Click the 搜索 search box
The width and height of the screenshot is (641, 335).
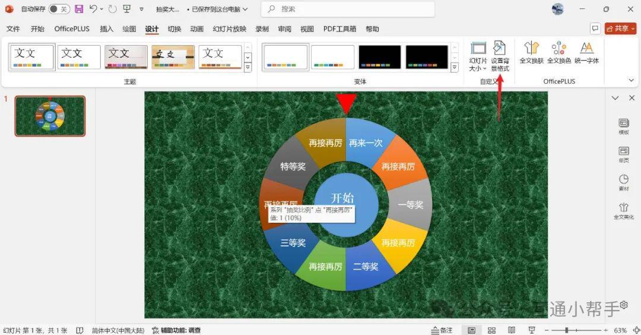[x=347, y=9]
